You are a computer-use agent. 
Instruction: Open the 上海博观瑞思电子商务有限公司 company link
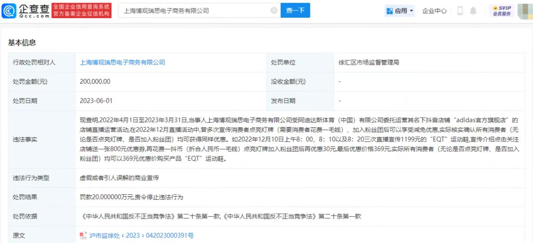click(x=122, y=62)
